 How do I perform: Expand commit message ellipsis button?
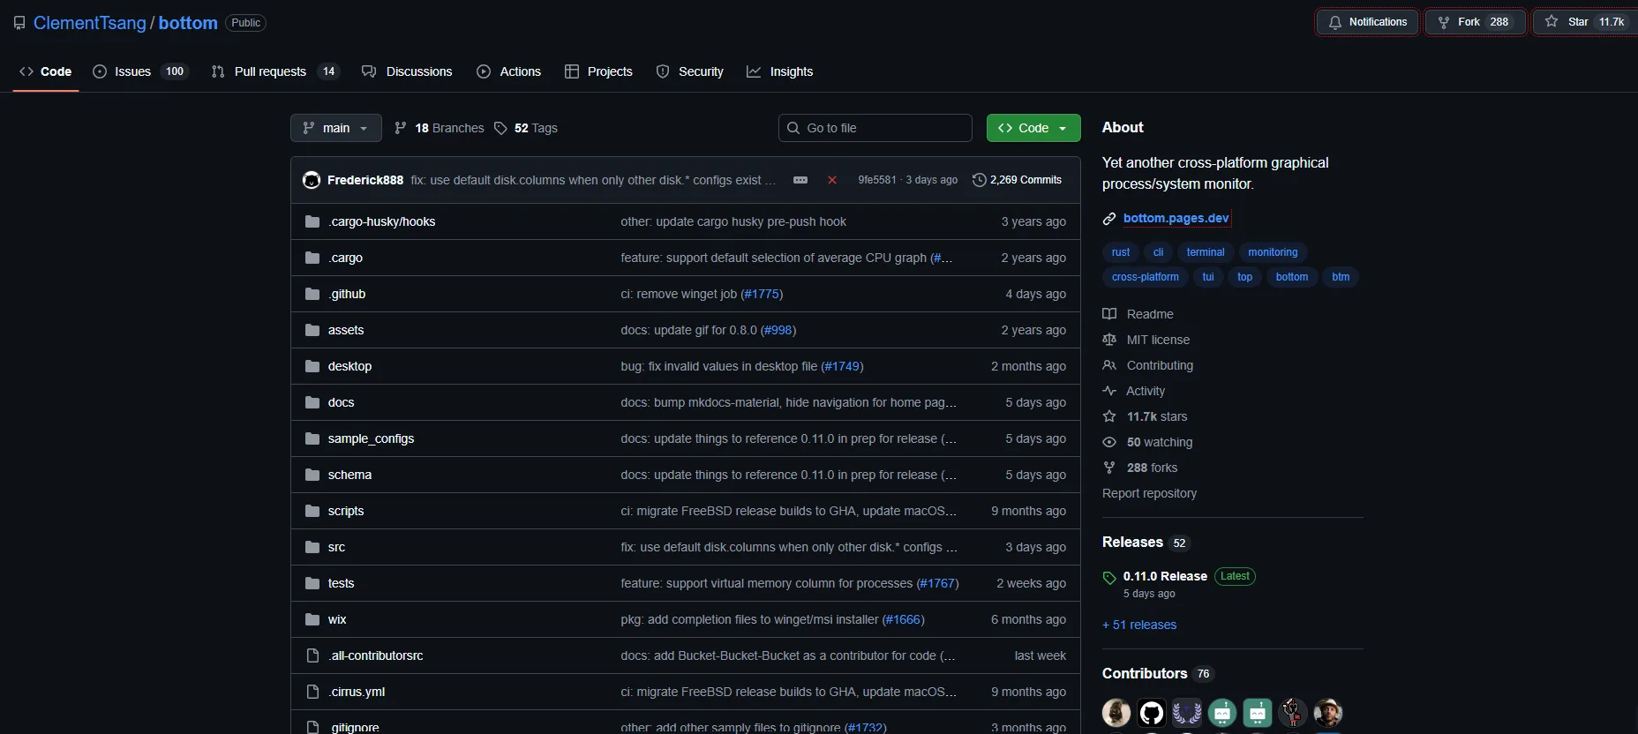pyautogui.click(x=800, y=180)
